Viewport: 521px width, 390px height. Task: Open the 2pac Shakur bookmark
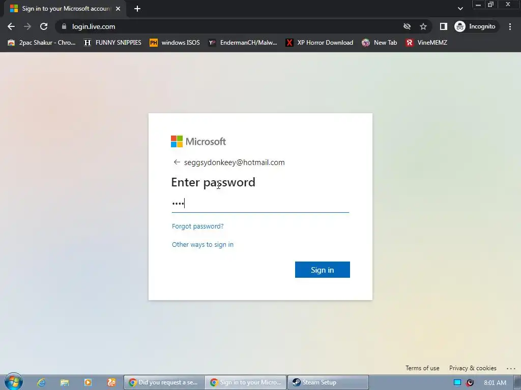click(42, 43)
